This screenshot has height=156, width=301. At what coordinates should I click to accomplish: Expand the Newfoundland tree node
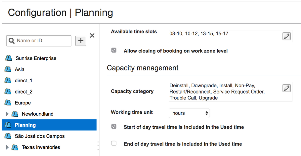click(x=8, y=114)
